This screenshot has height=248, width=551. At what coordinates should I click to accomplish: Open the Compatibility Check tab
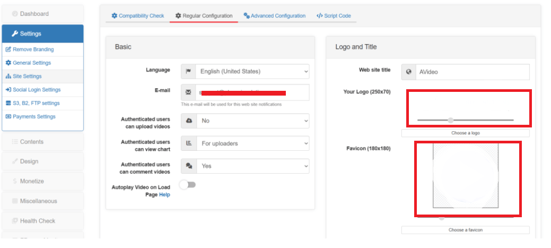point(138,16)
